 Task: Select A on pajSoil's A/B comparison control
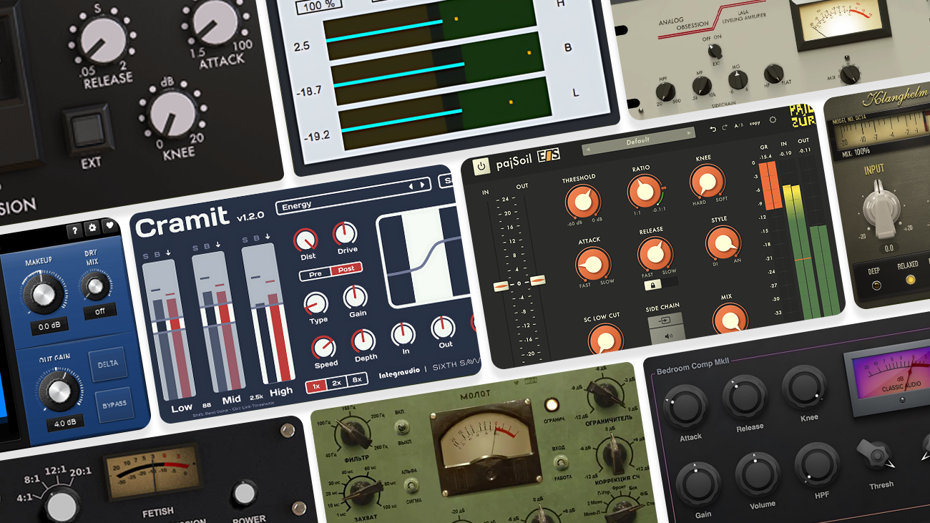736,124
